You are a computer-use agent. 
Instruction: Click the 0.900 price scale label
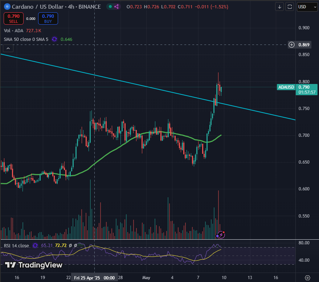pyautogui.click(x=304, y=28)
